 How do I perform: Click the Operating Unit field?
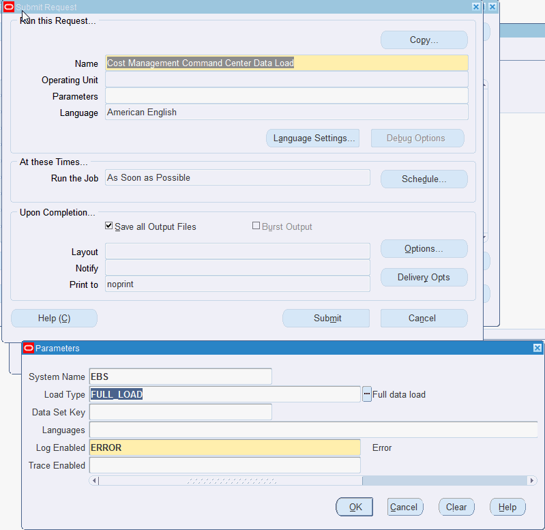click(286, 80)
